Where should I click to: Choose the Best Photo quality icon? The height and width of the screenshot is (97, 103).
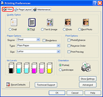pyautogui.click(x=86, y=22)
